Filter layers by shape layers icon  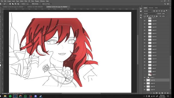(x=162, y=11)
